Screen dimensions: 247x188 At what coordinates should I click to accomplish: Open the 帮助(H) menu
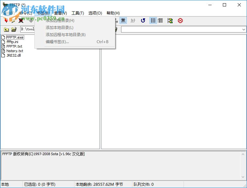113,13
